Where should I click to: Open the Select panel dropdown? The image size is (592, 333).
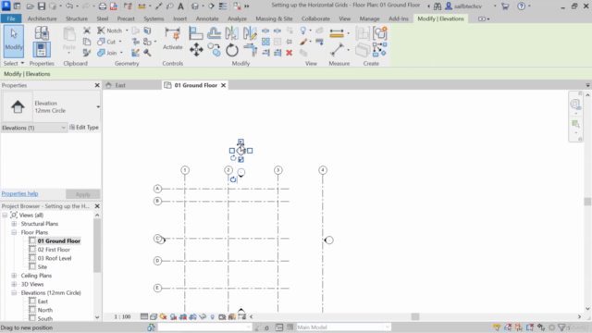14,63
